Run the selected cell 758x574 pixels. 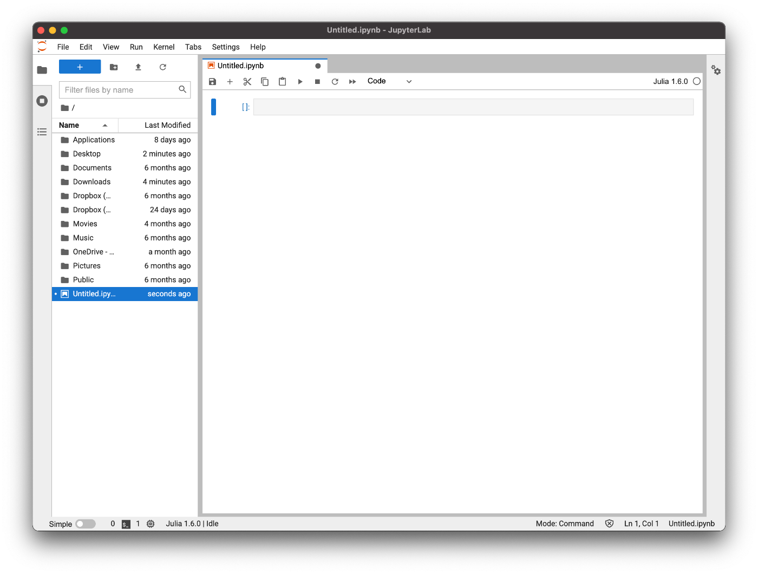click(x=300, y=82)
